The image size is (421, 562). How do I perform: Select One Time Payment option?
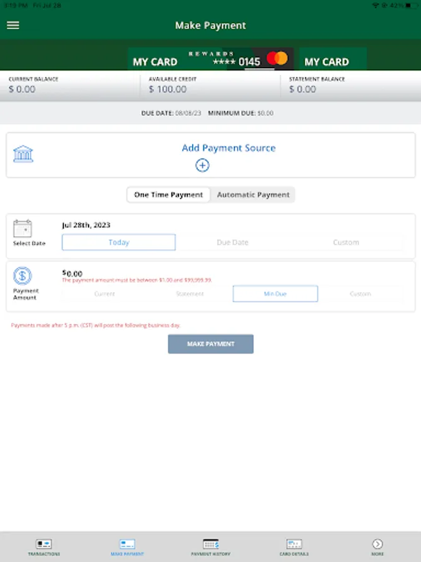(168, 195)
